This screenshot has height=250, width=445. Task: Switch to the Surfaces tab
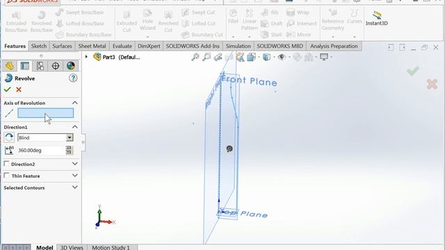coord(62,46)
